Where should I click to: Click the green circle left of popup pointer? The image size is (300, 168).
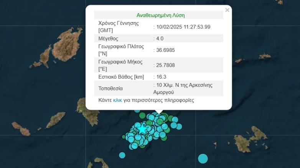(x=142, y=115)
